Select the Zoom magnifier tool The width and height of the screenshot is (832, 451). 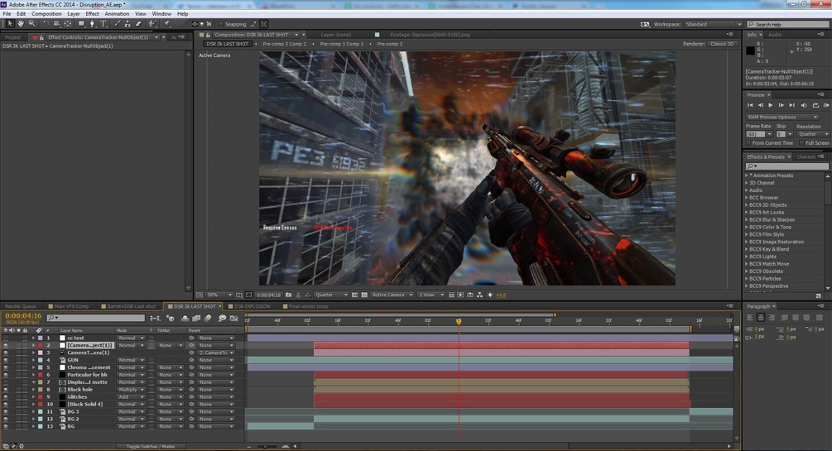[31, 24]
